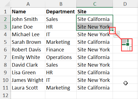This screenshot has width=138, height=99.
Task: Click Site California in Emily White's row
Action: (95, 57)
